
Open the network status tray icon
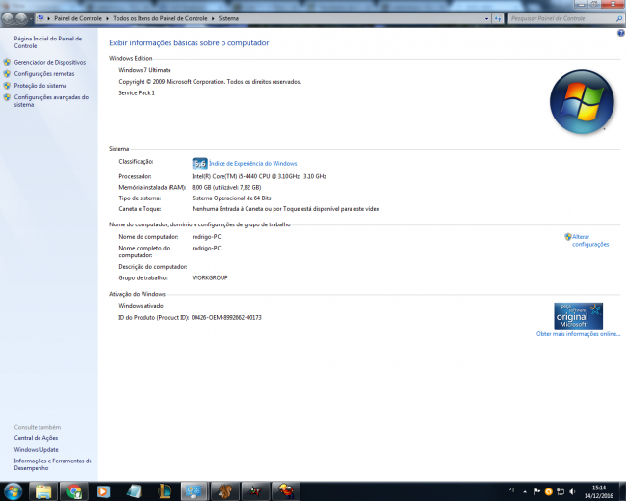(x=561, y=491)
